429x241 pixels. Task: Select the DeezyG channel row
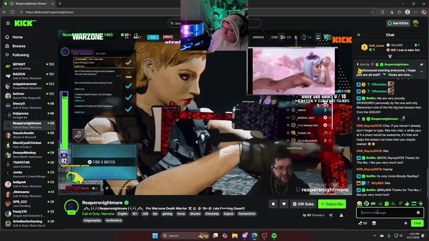(x=29, y=105)
